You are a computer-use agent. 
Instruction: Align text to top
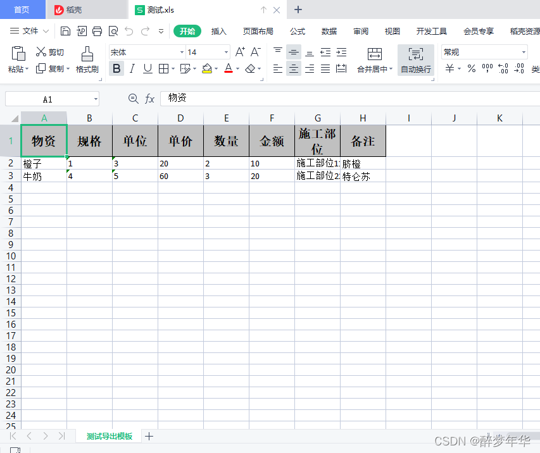(x=278, y=52)
